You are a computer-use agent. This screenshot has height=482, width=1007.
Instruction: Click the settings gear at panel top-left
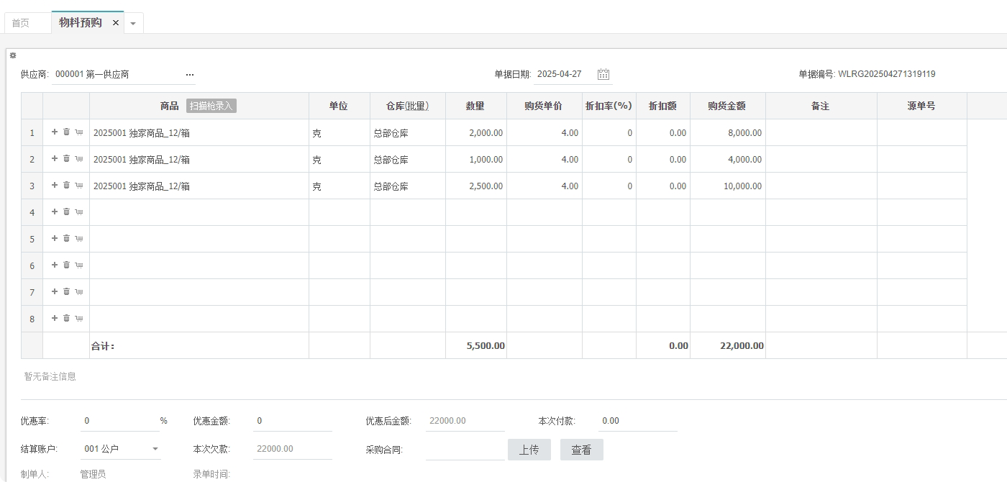tap(13, 55)
